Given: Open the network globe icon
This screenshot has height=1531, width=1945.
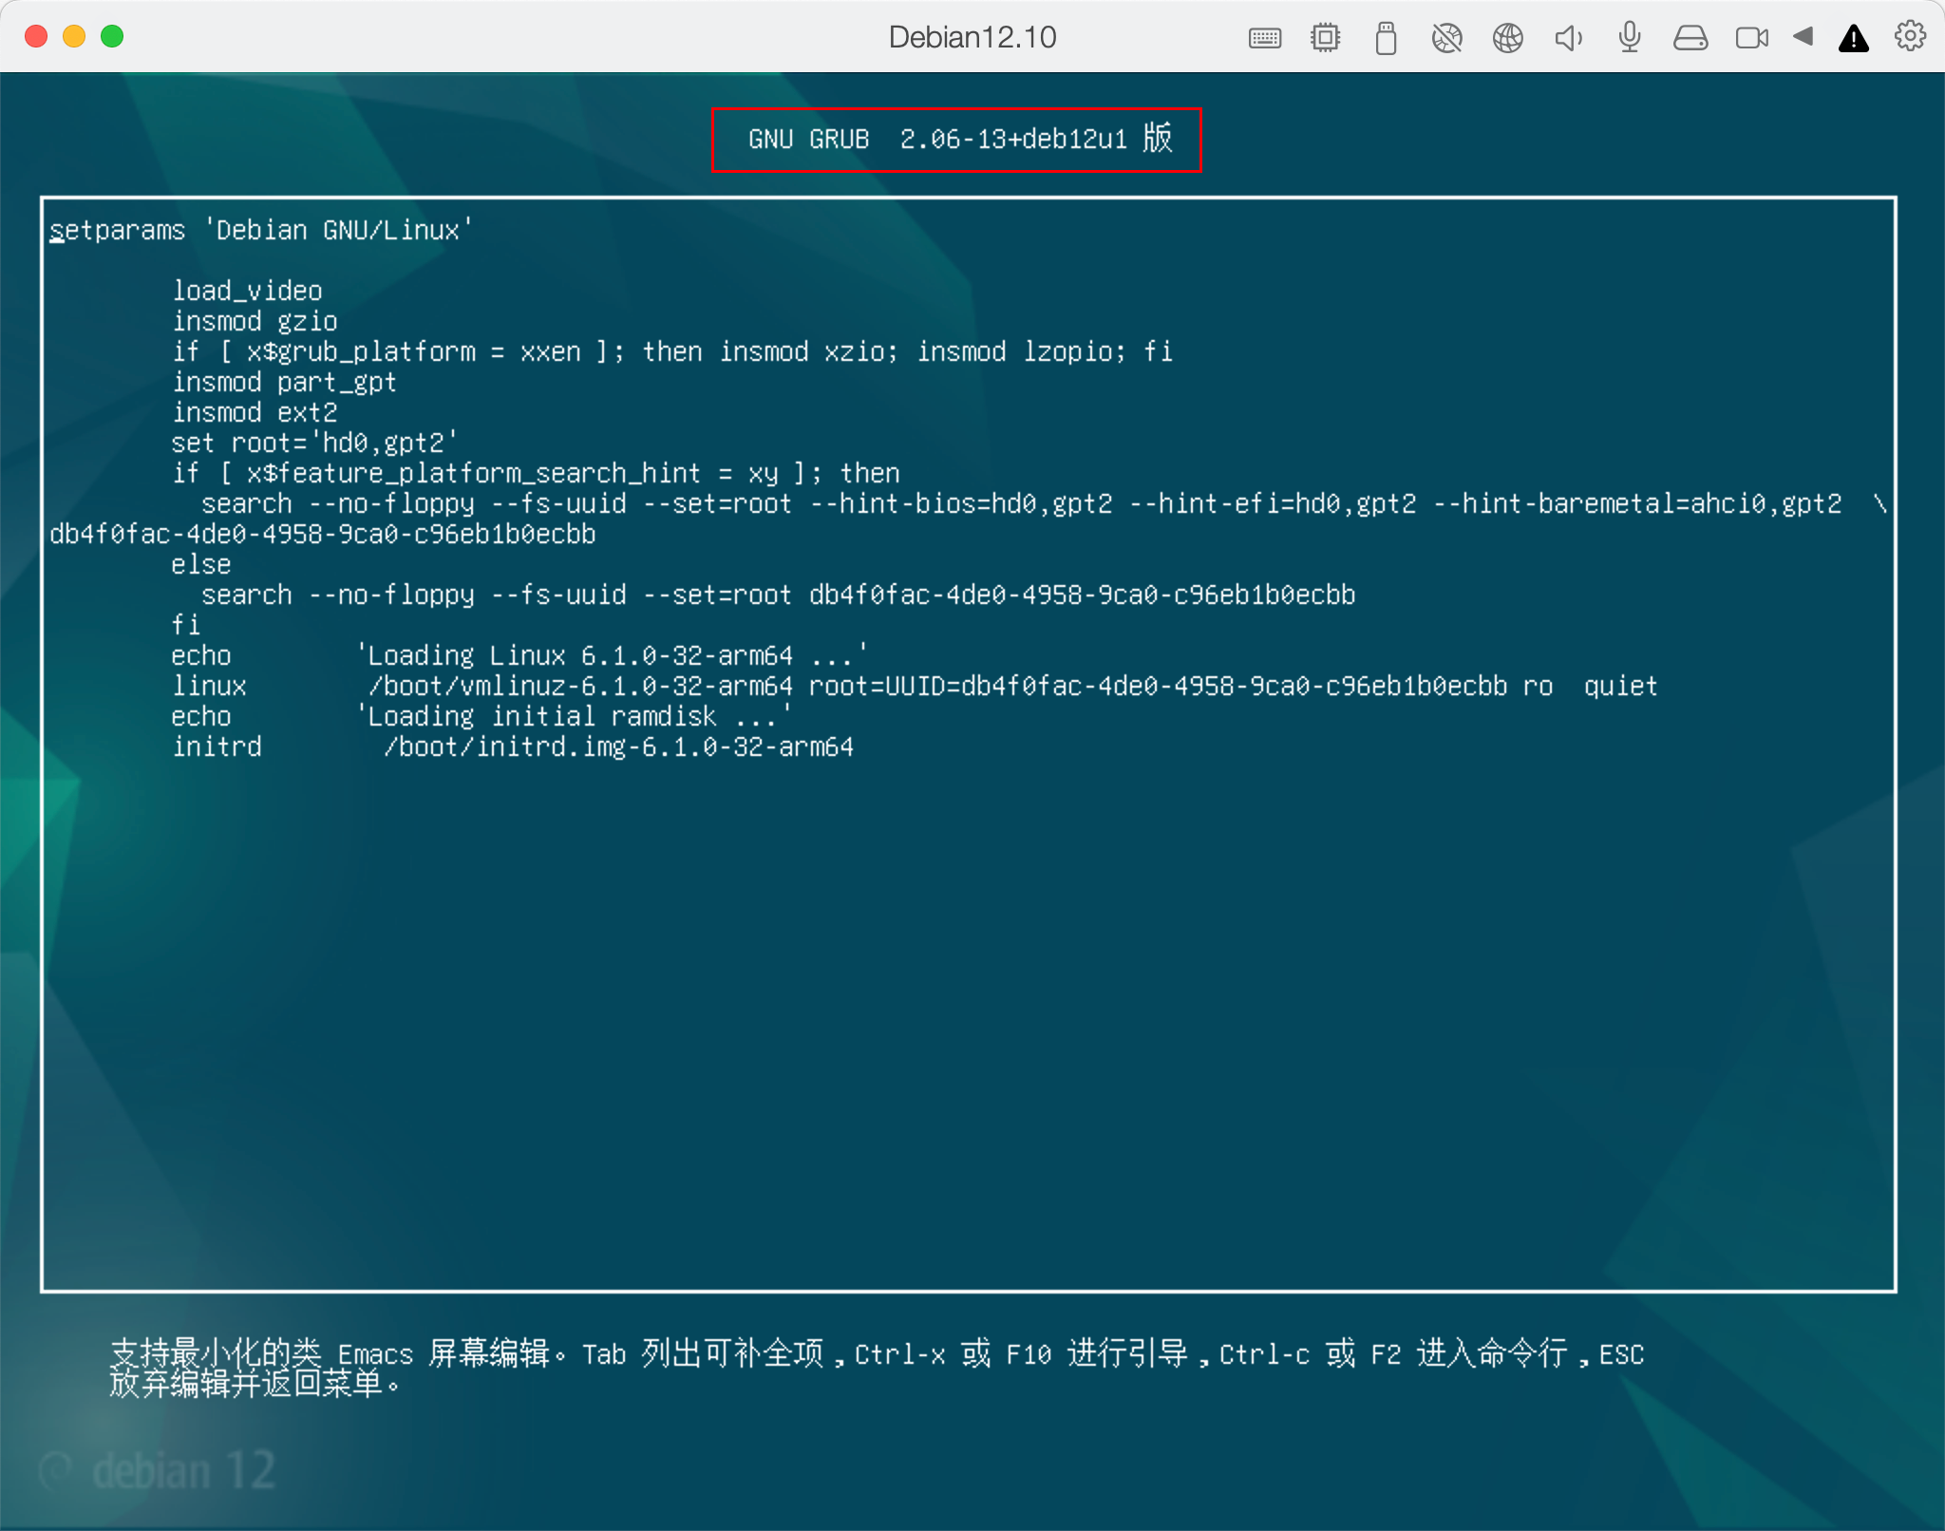Looking at the screenshot, I should pos(1507,38).
